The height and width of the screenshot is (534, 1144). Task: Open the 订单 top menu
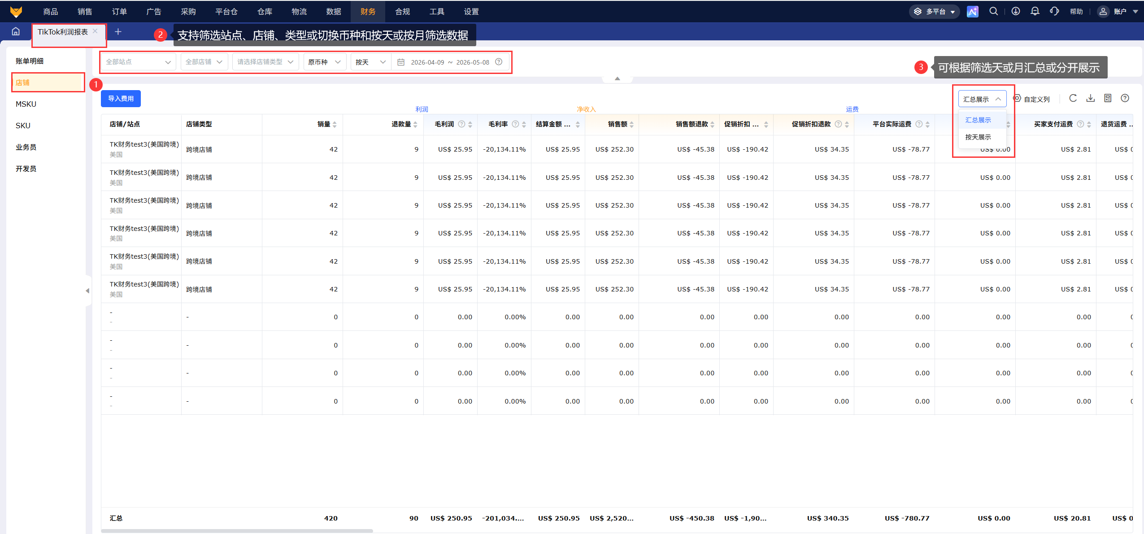[x=119, y=12]
